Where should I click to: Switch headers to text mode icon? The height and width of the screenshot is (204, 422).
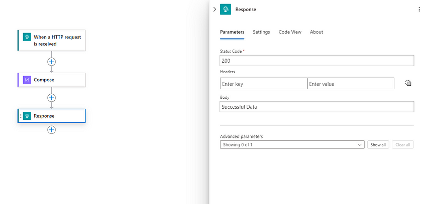[x=408, y=83]
